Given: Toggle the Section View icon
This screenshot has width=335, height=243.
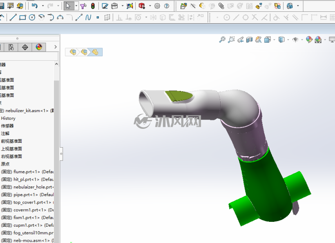Looking at the screenshot, I should point(249,40).
